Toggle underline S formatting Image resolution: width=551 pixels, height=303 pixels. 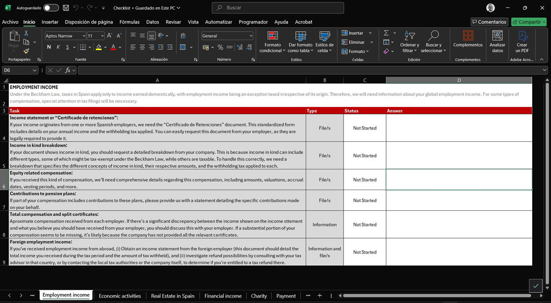point(67,47)
